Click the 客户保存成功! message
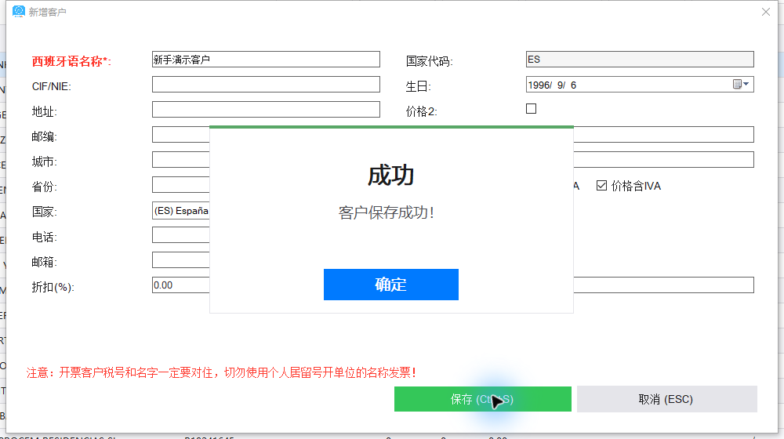Screen dimensions: 784x439 [386, 212]
